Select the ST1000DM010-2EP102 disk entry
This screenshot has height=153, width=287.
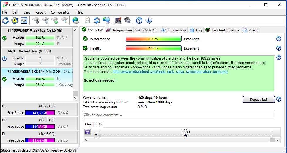(x=37, y=37)
